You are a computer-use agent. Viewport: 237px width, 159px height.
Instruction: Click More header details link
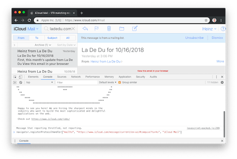click(x=220, y=61)
